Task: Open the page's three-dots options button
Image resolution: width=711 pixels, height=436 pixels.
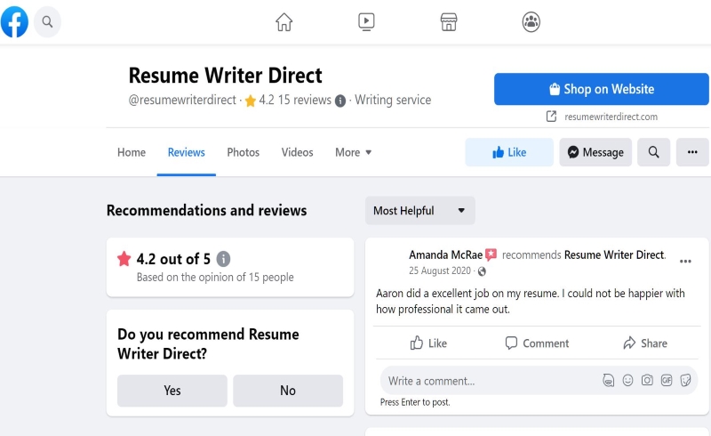Action: [x=692, y=152]
